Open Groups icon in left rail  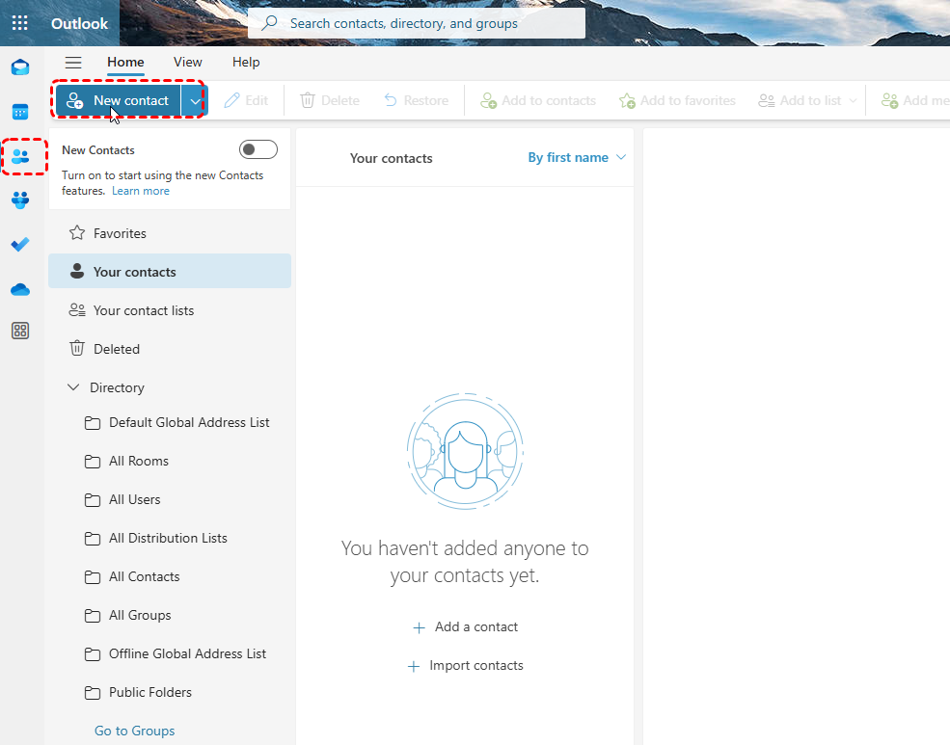click(x=20, y=200)
